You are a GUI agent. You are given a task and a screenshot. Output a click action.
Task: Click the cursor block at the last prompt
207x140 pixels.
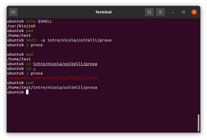[27, 92]
